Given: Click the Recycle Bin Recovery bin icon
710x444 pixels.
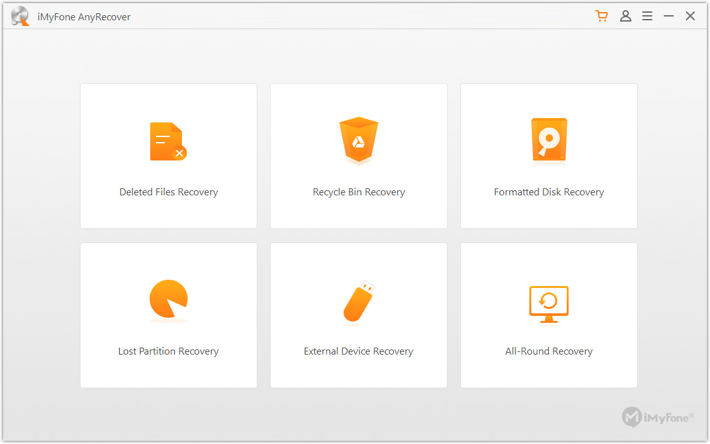Looking at the screenshot, I should click(x=359, y=140).
